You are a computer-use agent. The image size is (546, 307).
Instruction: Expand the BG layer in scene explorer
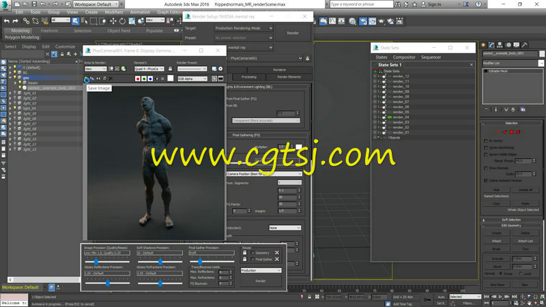click(x=10, y=72)
